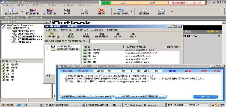
Task: Open 邮件(M) menu in Outlook Express
Action: click(69, 5)
